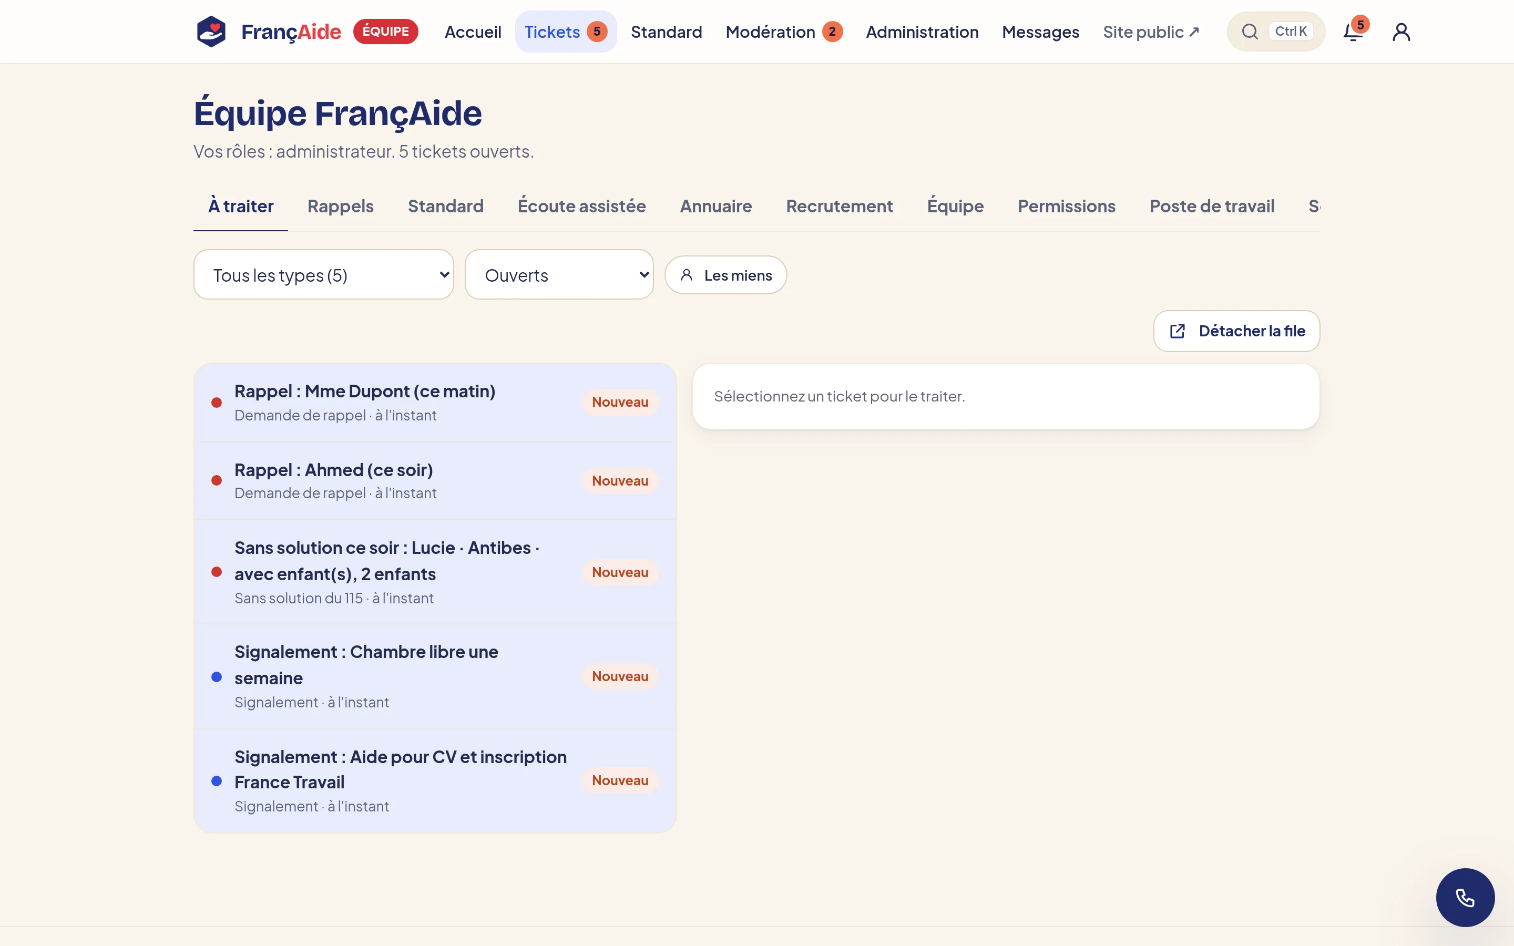Image resolution: width=1514 pixels, height=946 pixels.
Task: Open notifications bell icon
Action: click(x=1353, y=32)
